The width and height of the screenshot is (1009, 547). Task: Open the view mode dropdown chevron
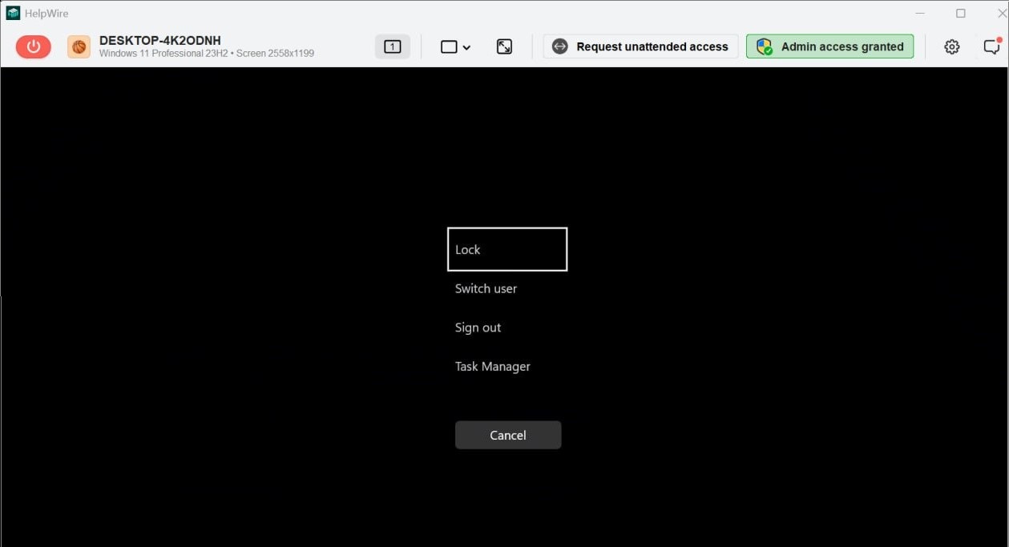click(x=467, y=48)
